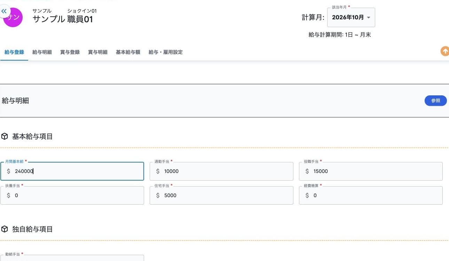Click the 通勤手当 field showing 10000
The image size is (449, 261).
click(221, 171)
